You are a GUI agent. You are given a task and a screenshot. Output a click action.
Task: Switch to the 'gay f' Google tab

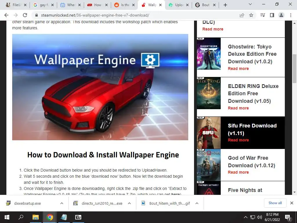[x=44, y=5]
